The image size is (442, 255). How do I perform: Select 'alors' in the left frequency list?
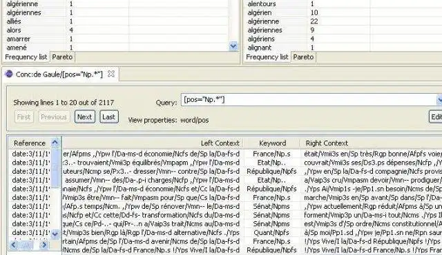(14, 30)
